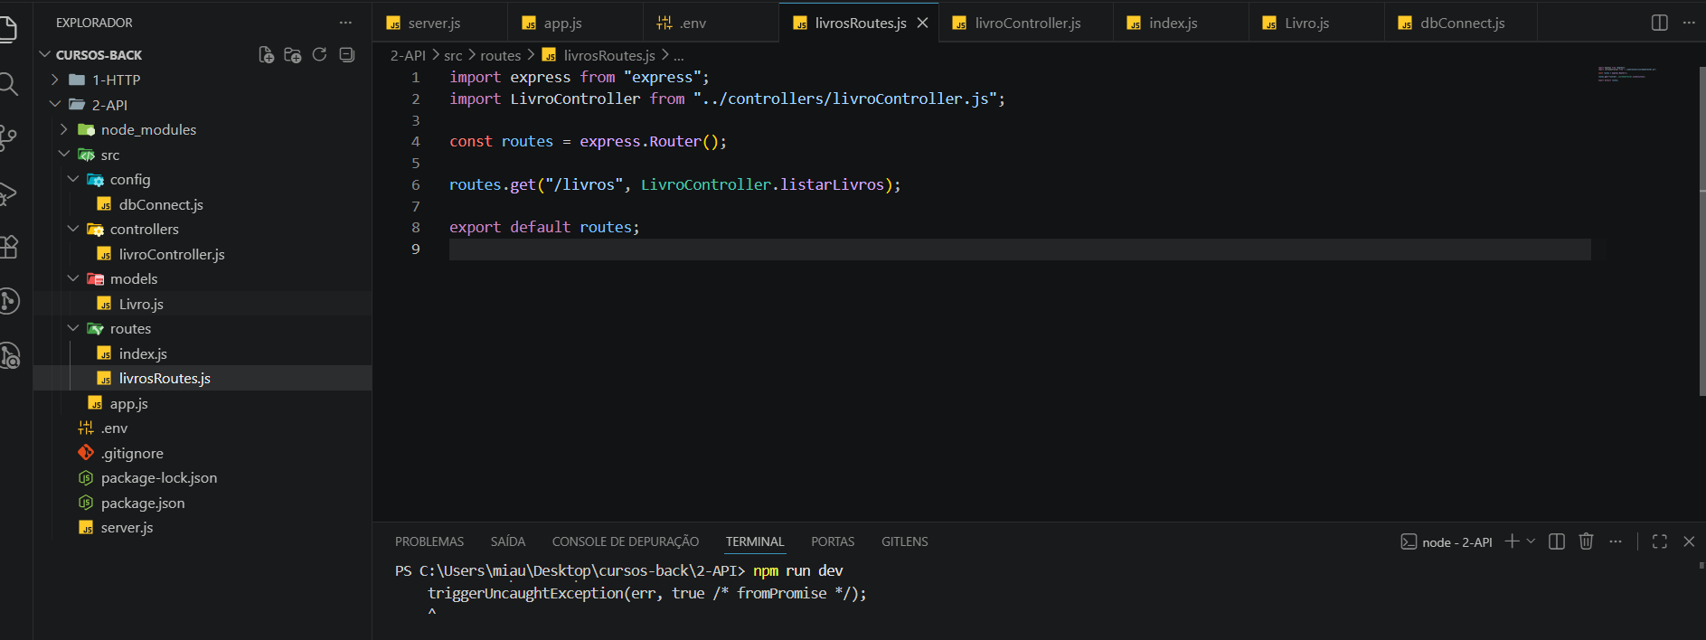1706x640 pixels.
Task: Collapse the config folder
Action: point(203,179)
